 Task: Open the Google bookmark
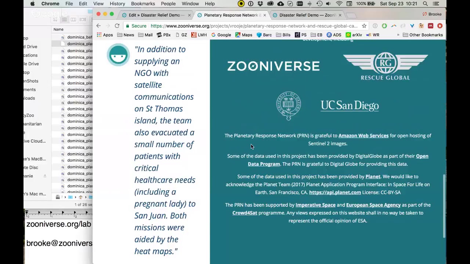[x=221, y=35]
